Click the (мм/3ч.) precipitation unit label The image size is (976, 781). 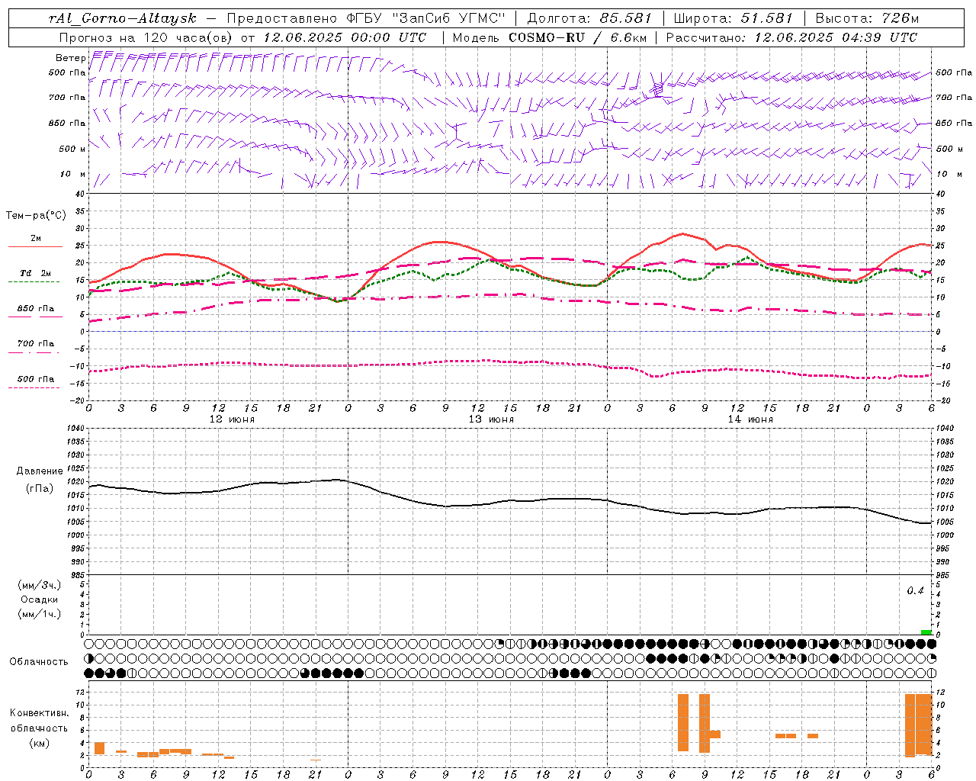tap(40, 585)
